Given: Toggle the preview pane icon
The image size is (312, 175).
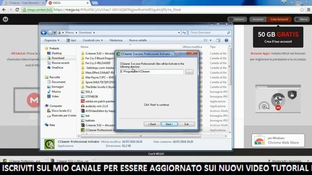Looking at the screenshot, I should pyautogui.click(x=218, y=40).
